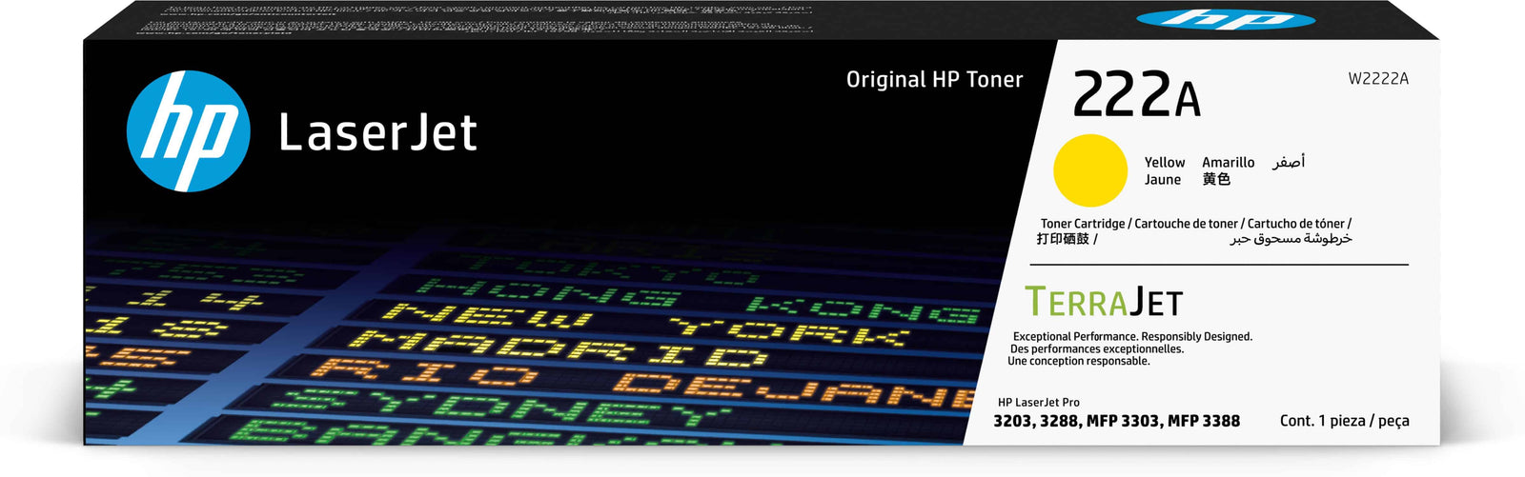Click the Exceptional Performance tagline
Image resolution: width=1525 pixels, height=477 pixels.
coord(1132,337)
